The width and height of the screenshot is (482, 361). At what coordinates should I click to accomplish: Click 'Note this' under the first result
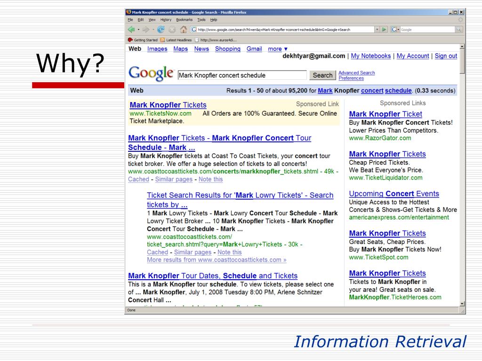(x=210, y=179)
